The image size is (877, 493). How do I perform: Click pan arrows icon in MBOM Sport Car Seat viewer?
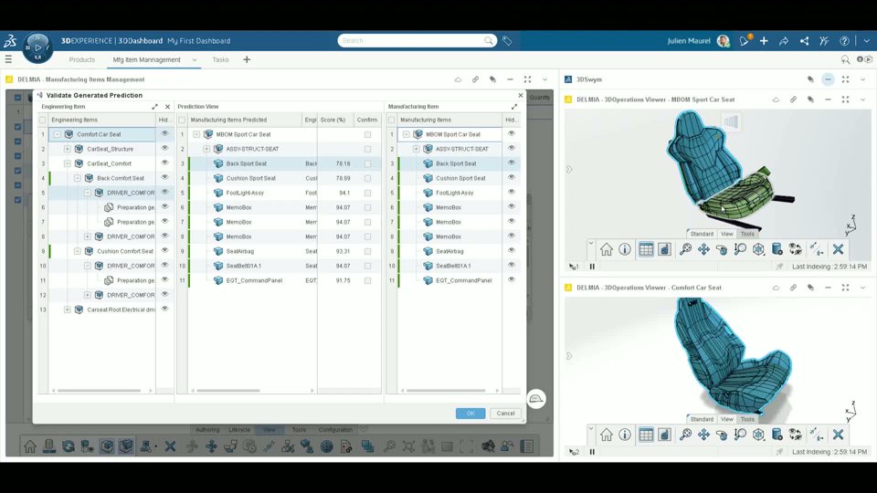pyautogui.click(x=703, y=249)
